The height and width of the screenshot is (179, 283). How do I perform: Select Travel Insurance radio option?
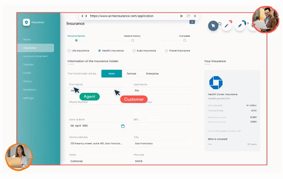coord(166,51)
